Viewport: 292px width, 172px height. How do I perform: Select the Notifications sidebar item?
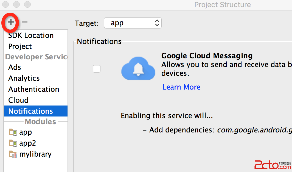coord(36,111)
